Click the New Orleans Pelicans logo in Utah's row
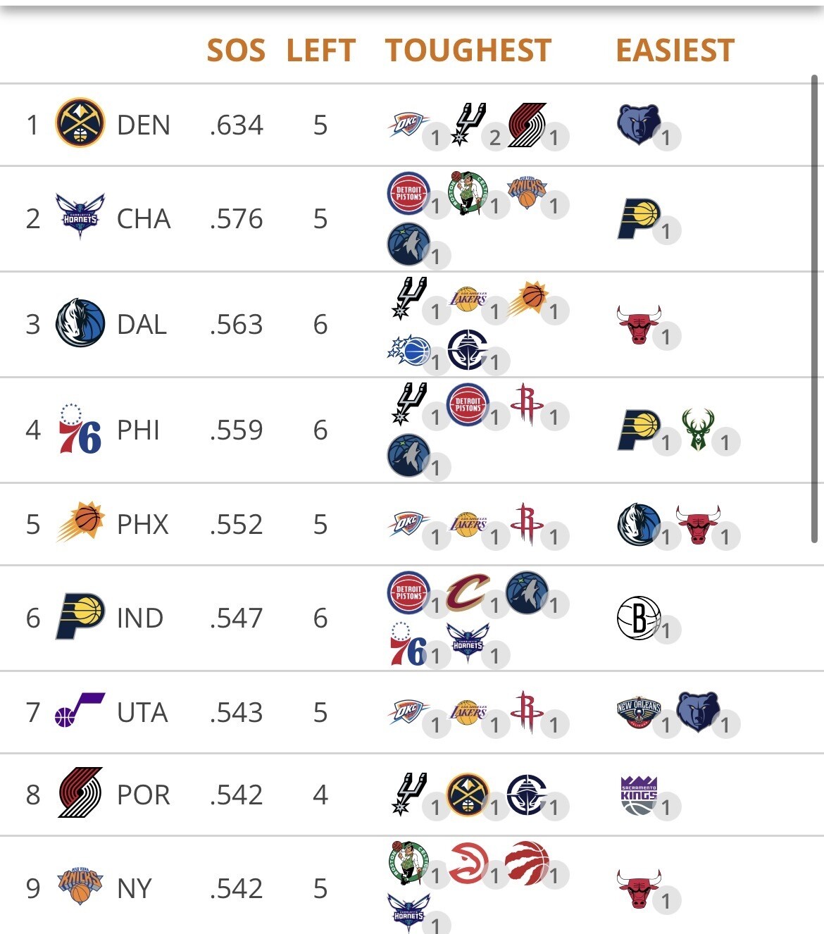 click(x=638, y=712)
